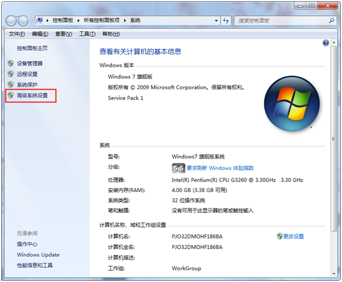Click the magnifier search icon
Screen dimensions: 342x282
(x=332, y=21)
